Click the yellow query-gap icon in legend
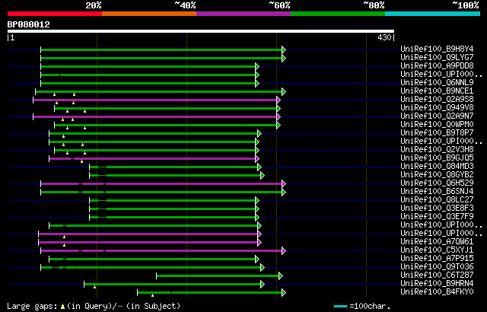The width and height of the screenshot is (487, 312). [62, 307]
